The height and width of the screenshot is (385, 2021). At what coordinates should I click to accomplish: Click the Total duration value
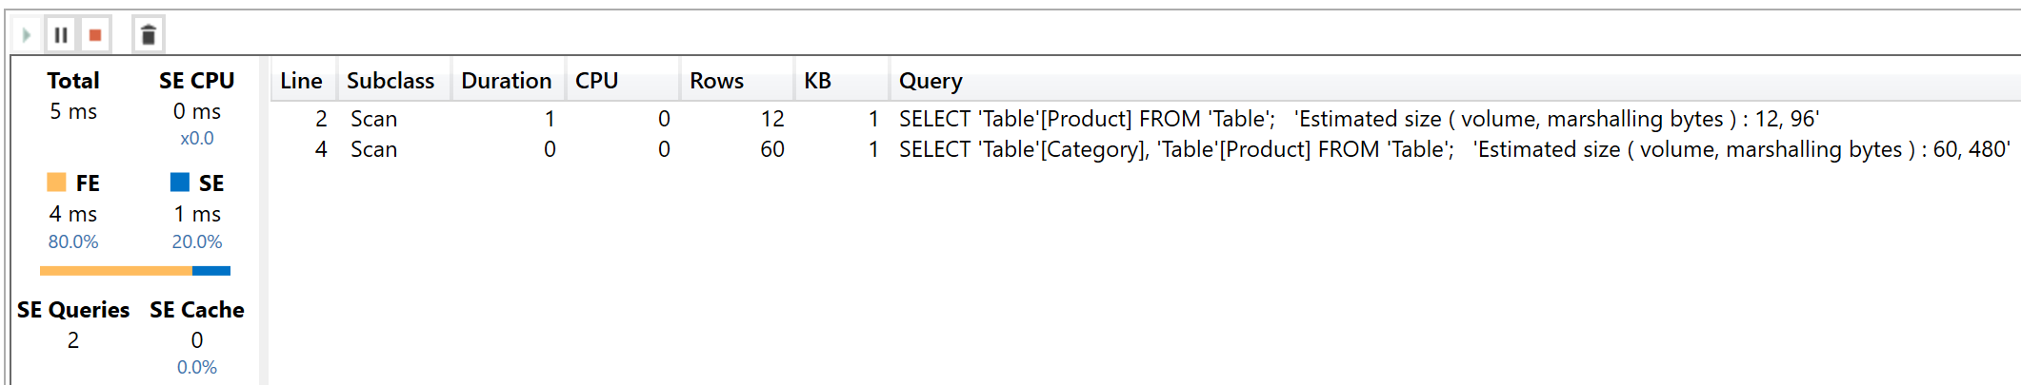click(73, 111)
